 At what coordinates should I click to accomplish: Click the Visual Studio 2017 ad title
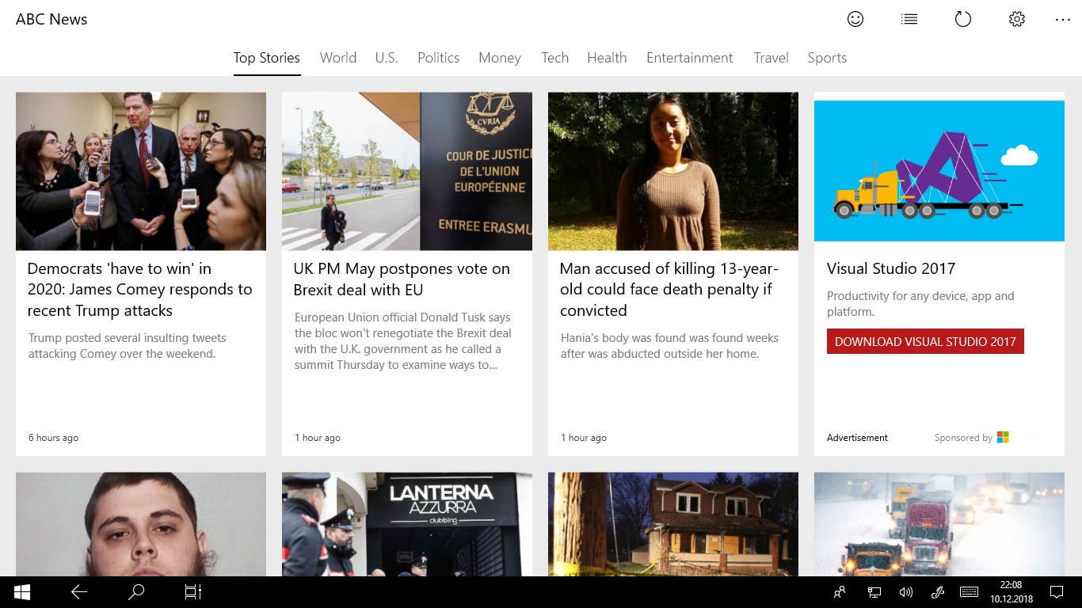[891, 268]
